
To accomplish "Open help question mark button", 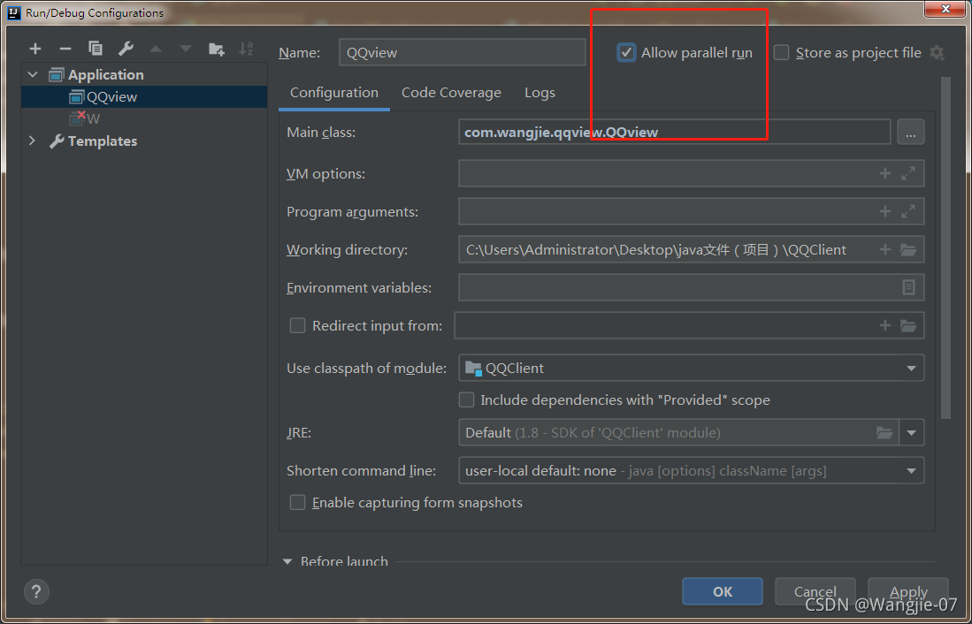I will [36, 591].
